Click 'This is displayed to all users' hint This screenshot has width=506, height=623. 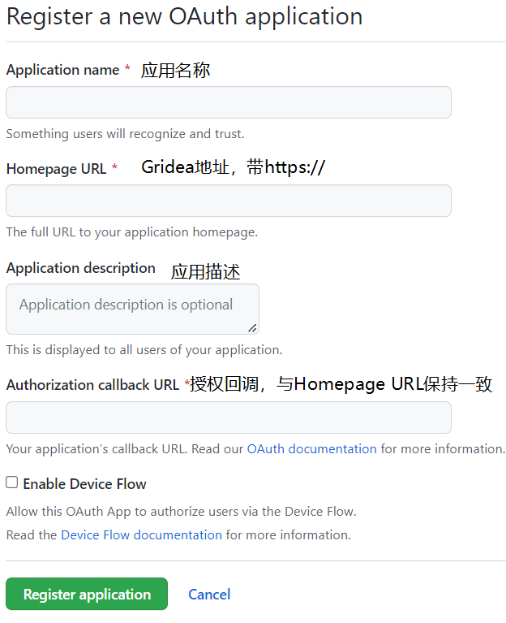(x=144, y=349)
